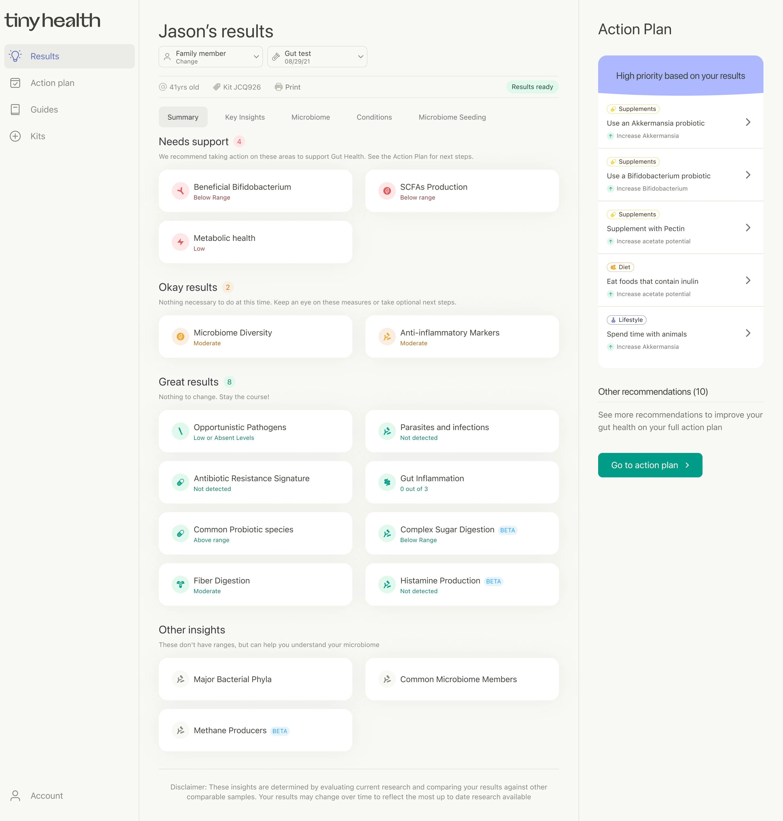Click the Beneficial Bifidobacterium result icon
The height and width of the screenshot is (821, 783).
pyautogui.click(x=180, y=191)
